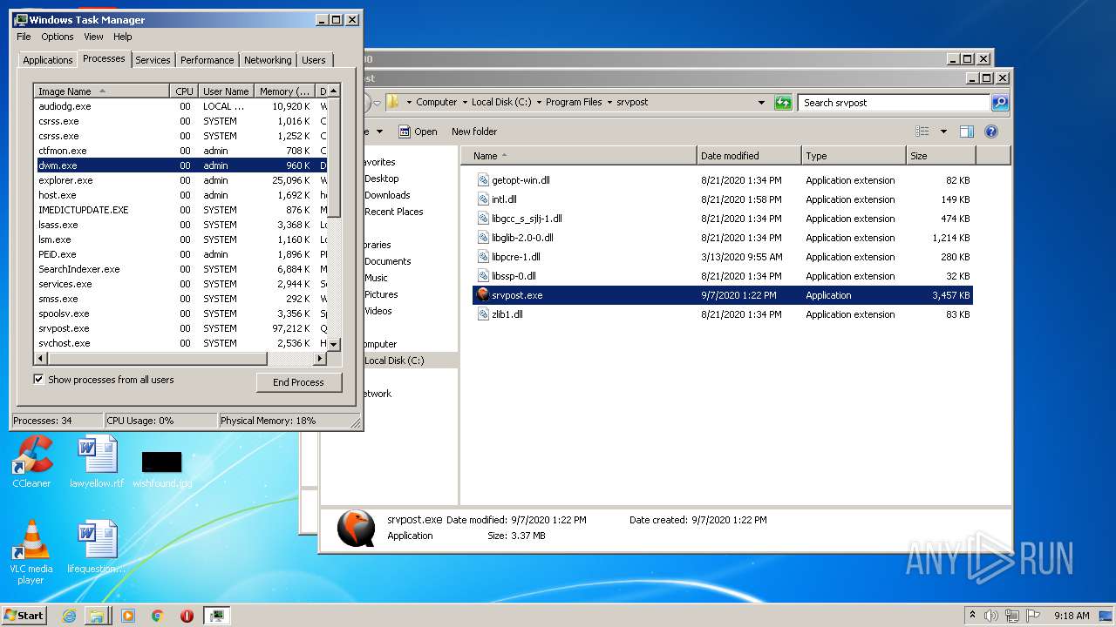Toggle the preview pane icon in Explorer
This screenshot has width=1116, height=627.
(966, 131)
